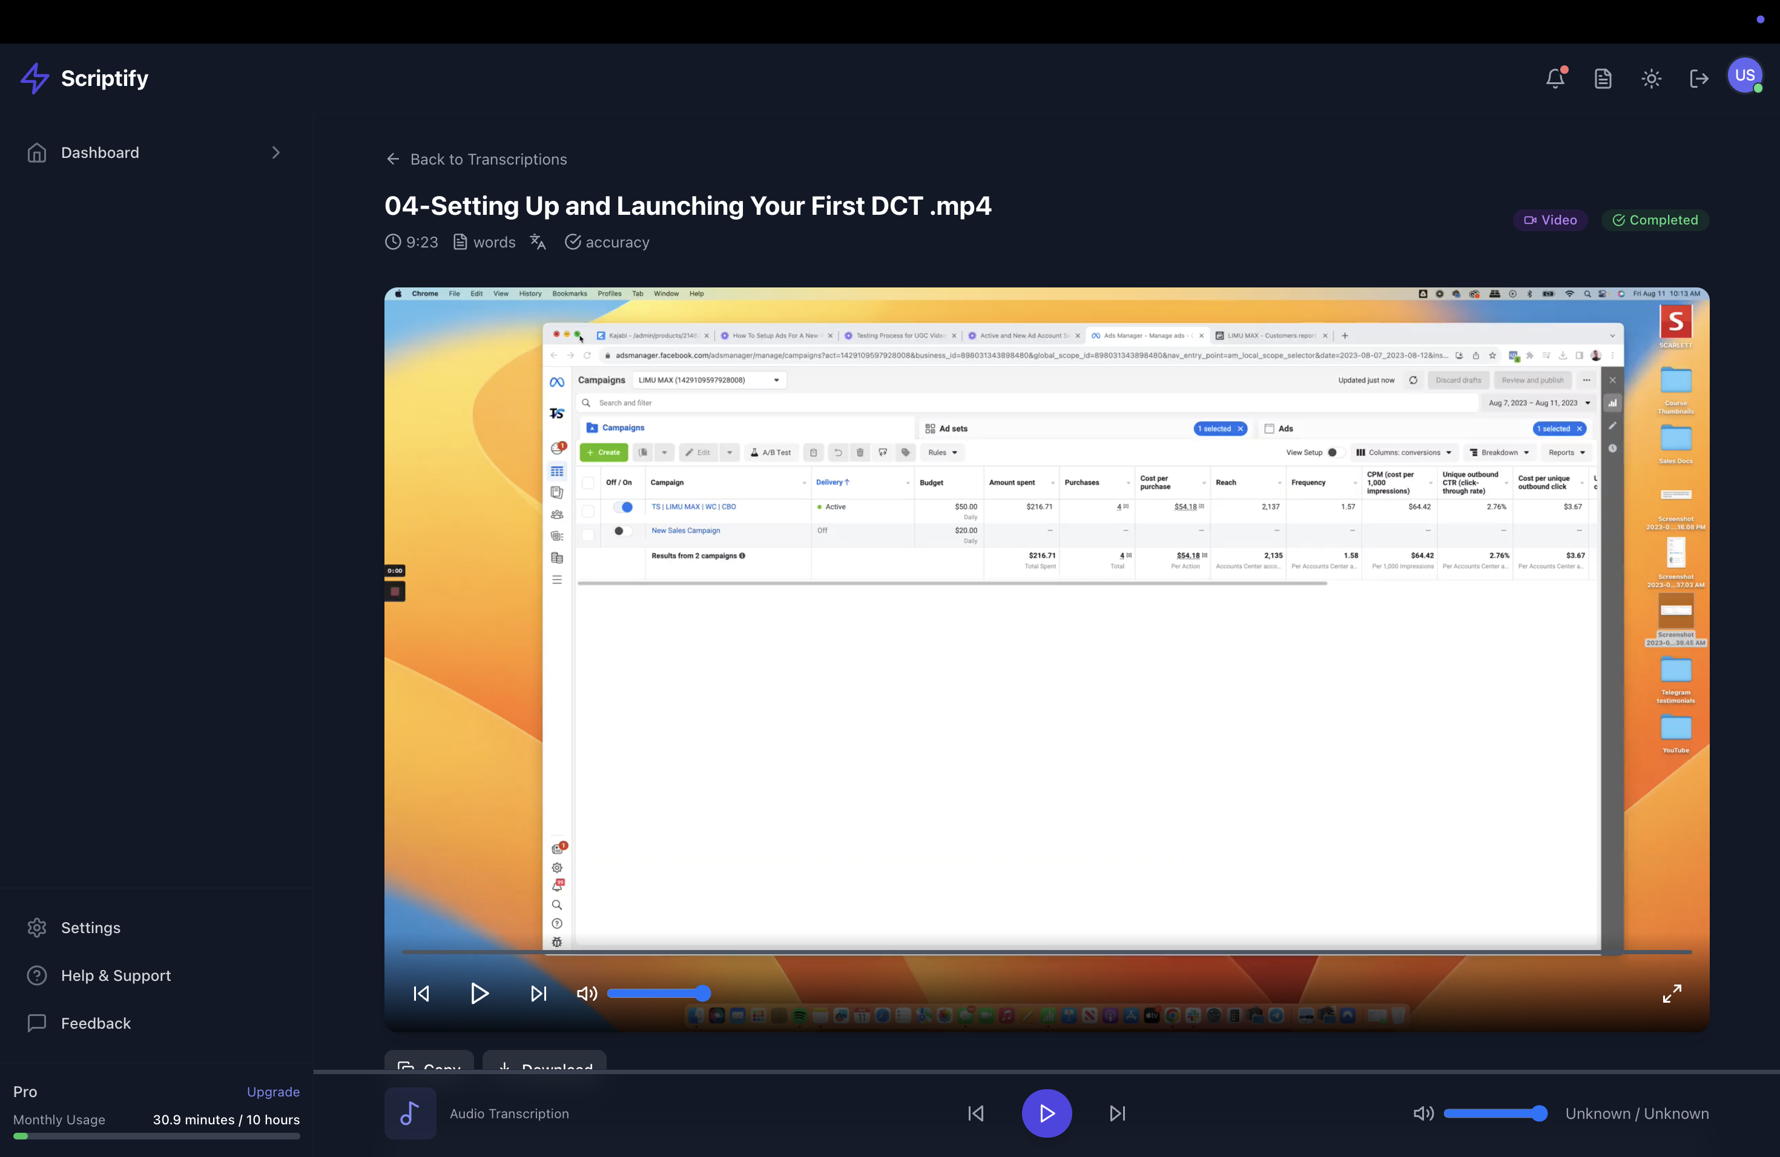Open the US user avatar menu
Screen dimensions: 1780x1157
point(1745,76)
